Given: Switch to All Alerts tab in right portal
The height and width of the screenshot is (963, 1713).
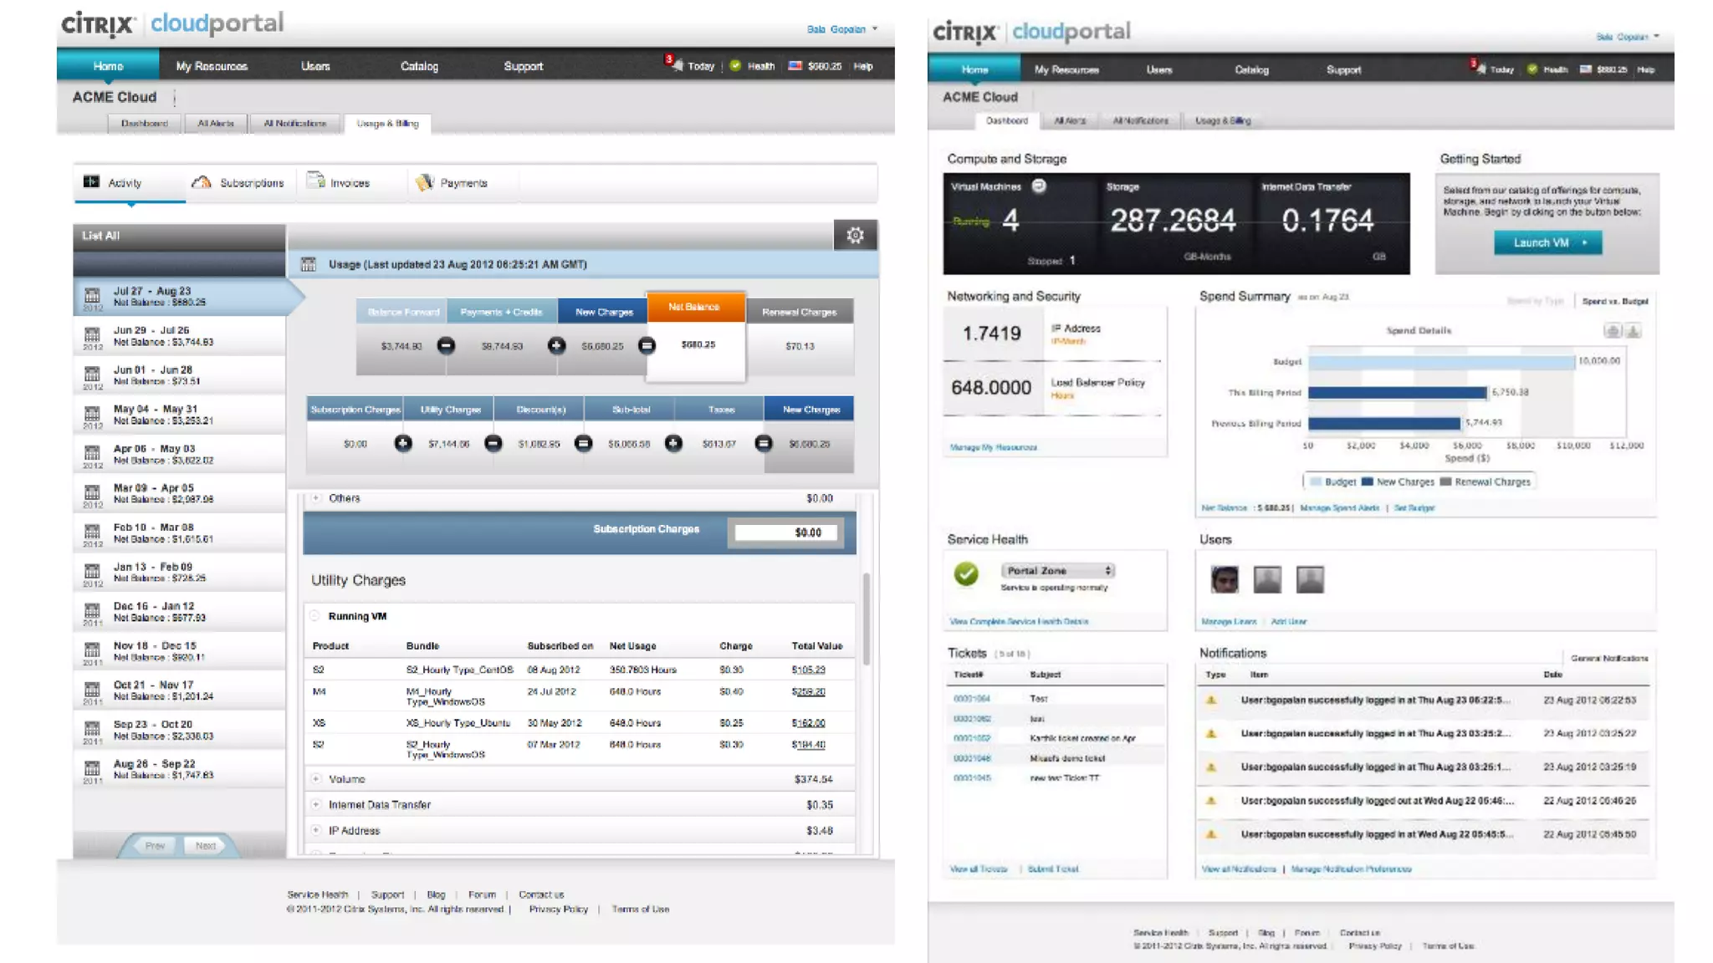Looking at the screenshot, I should 1070,120.
